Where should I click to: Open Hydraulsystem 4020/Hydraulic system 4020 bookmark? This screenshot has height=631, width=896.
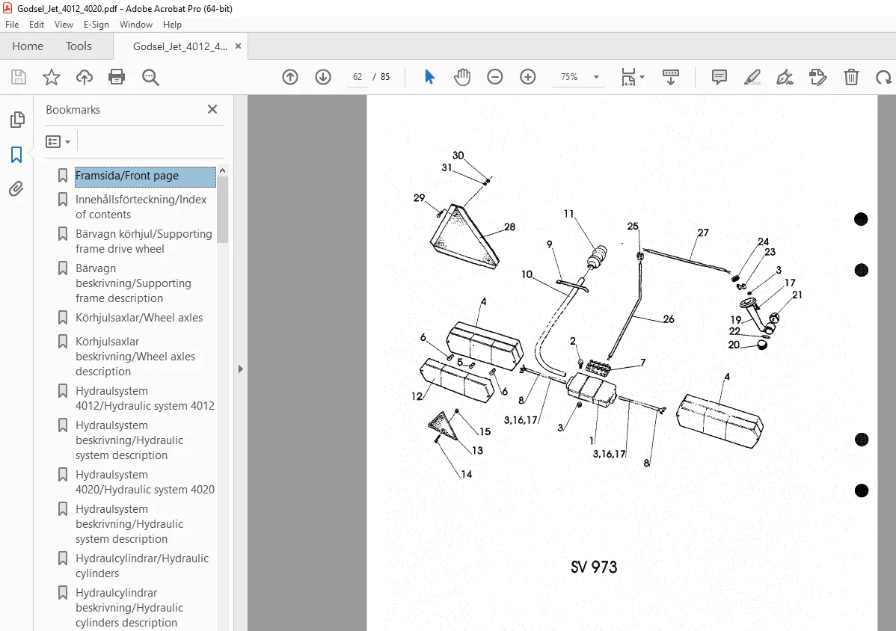click(145, 482)
